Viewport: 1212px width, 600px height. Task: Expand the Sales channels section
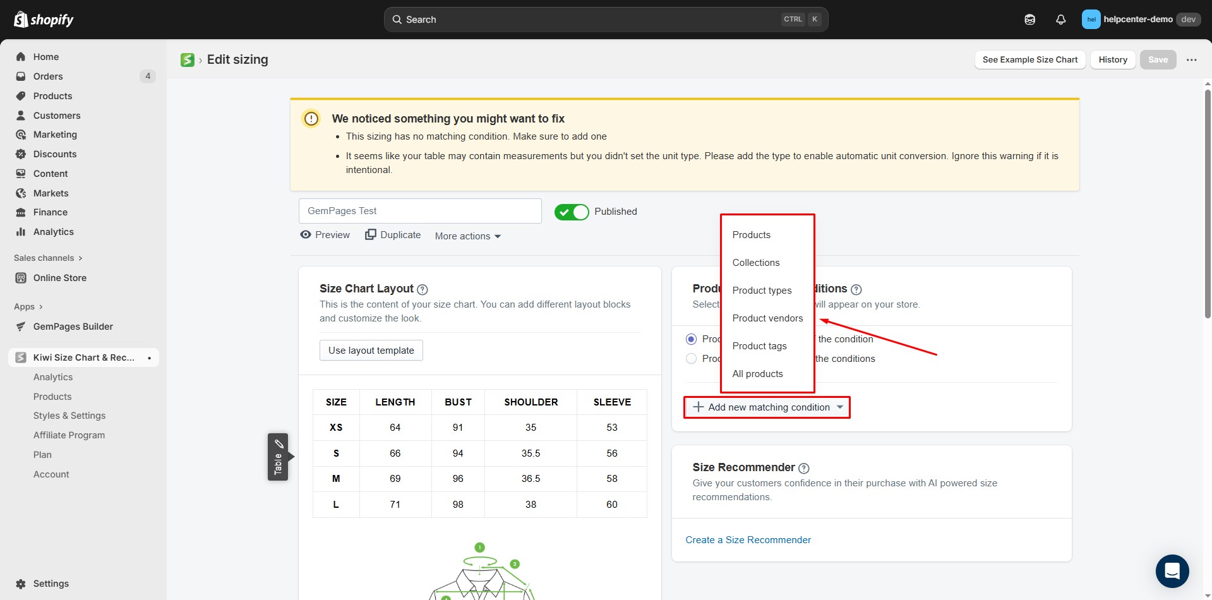48,258
